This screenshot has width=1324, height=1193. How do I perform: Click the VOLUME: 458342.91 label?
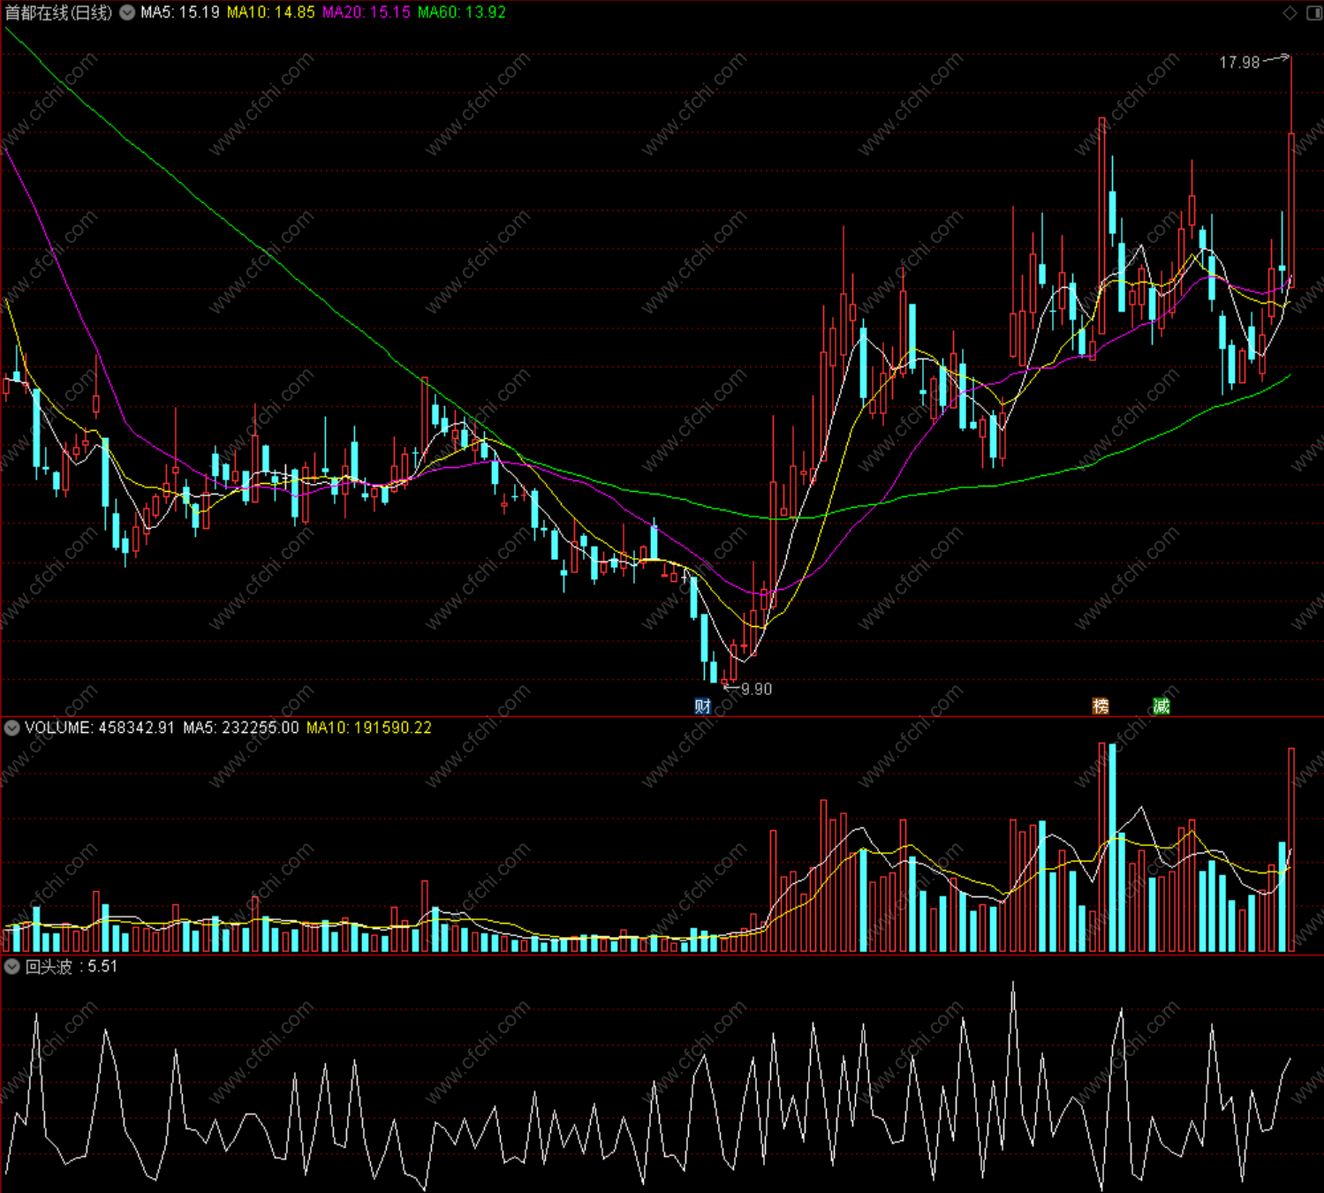coord(100,728)
